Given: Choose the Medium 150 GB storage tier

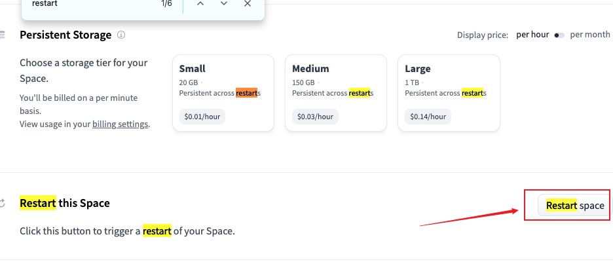Looking at the screenshot, I should click(335, 92).
